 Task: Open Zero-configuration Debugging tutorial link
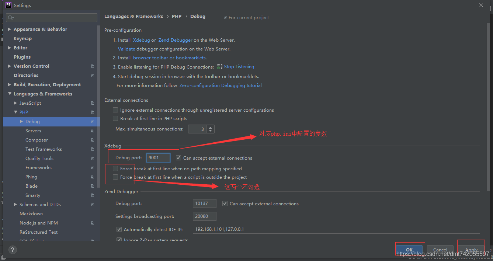click(x=221, y=86)
